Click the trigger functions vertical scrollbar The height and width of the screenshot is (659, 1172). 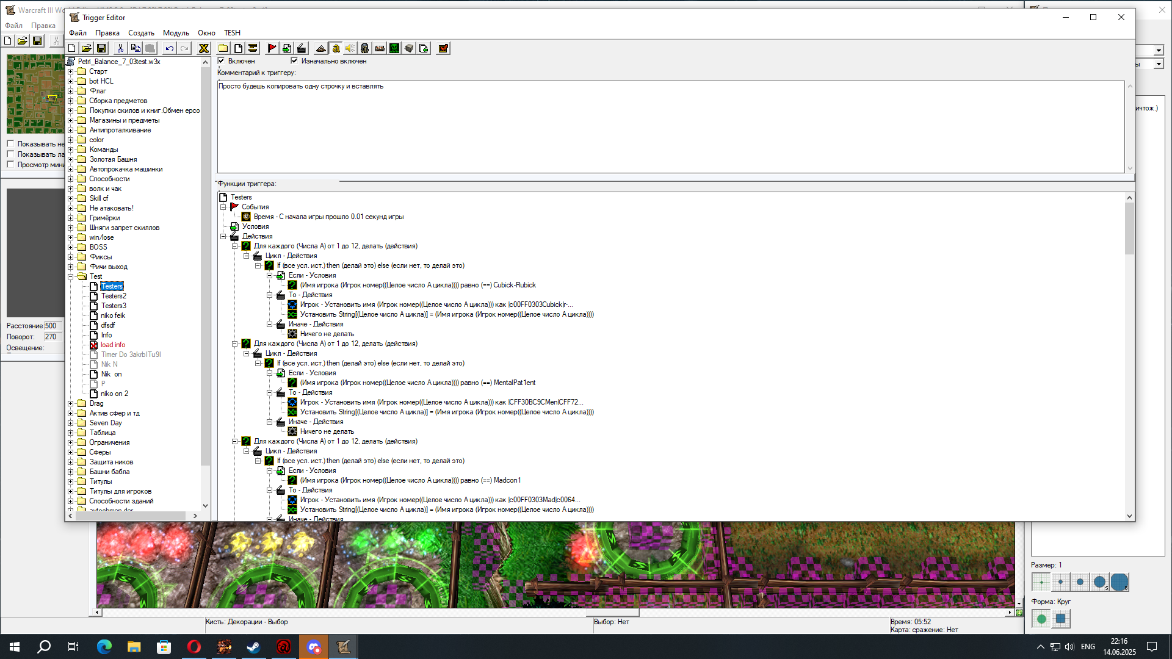click(x=1129, y=356)
